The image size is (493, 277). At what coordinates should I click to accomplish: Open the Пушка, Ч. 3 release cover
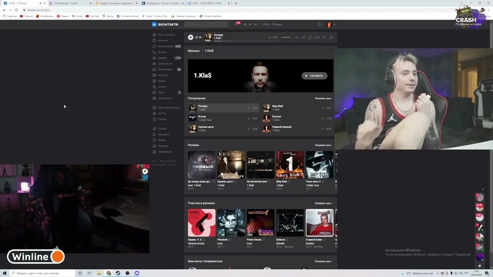point(201,223)
